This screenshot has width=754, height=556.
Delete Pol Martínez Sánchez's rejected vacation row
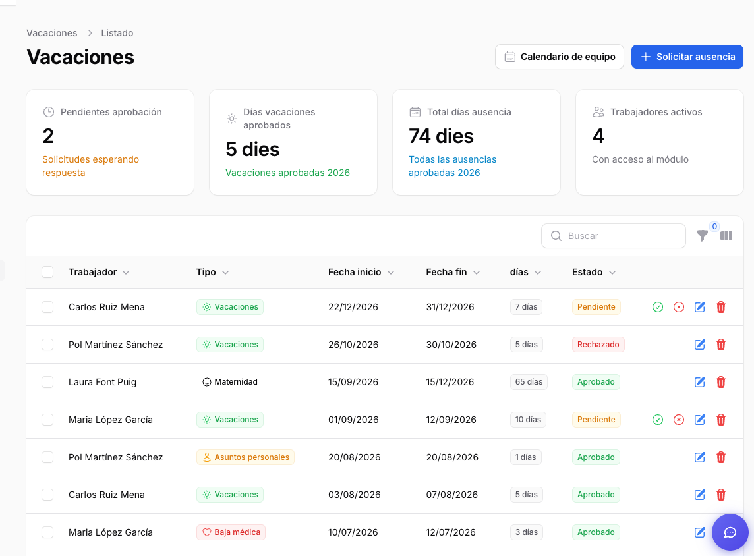[x=721, y=345]
